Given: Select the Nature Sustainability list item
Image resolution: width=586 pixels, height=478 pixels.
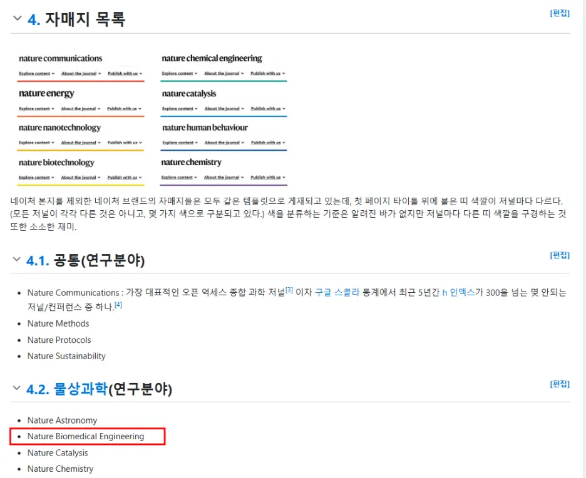Looking at the screenshot, I should (66, 356).
